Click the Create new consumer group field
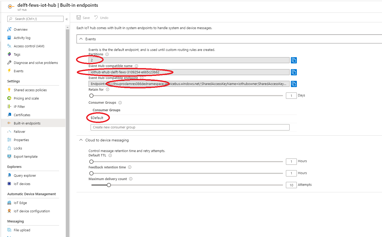 coord(190,127)
